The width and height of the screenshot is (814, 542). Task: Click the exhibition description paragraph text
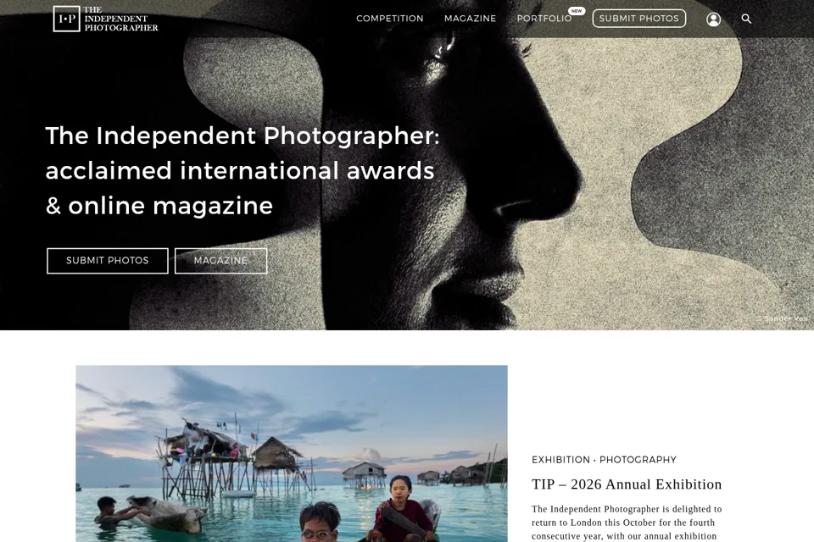[627, 523]
